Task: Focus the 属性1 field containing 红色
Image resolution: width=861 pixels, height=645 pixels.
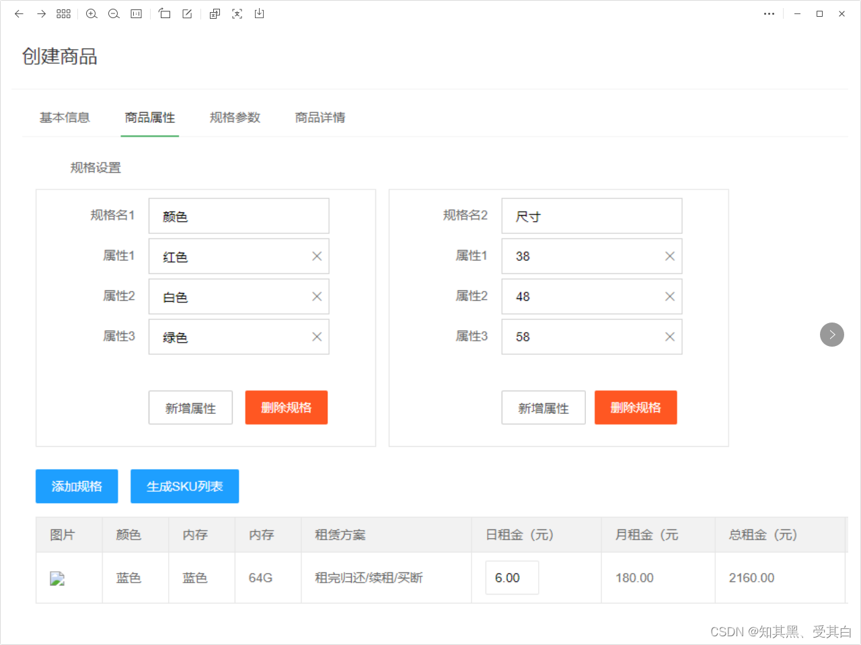Action: pos(239,256)
